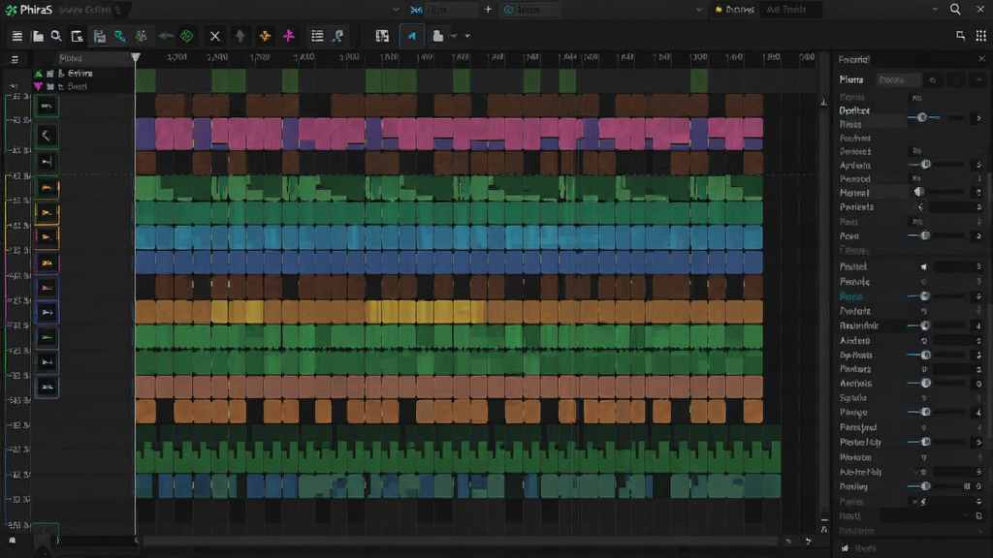
Task: Click the list view icon in toolbar
Action: (x=317, y=36)
